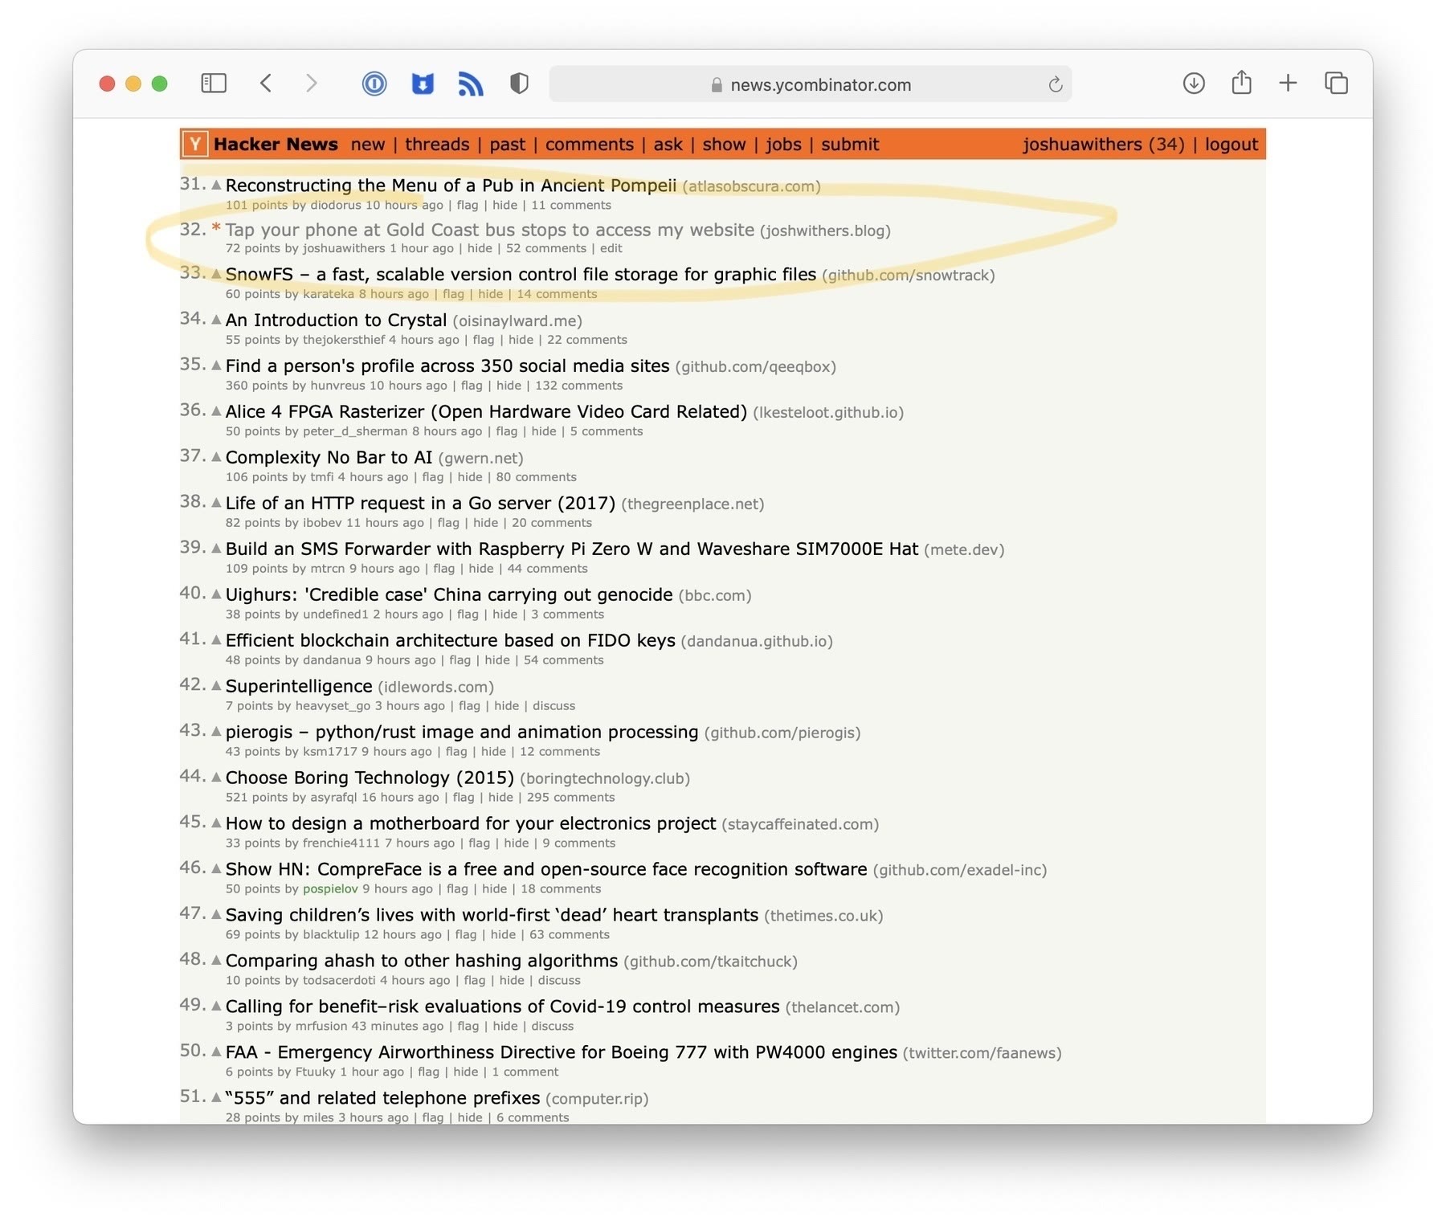Go to the ask section

point(668,145)
